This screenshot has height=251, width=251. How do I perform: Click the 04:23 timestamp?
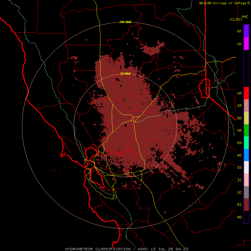[x=182, y=249]
